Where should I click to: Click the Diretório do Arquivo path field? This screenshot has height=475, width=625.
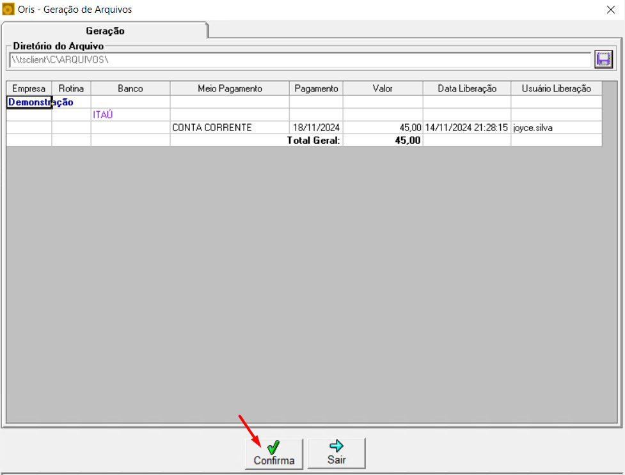tap(300, 59)
